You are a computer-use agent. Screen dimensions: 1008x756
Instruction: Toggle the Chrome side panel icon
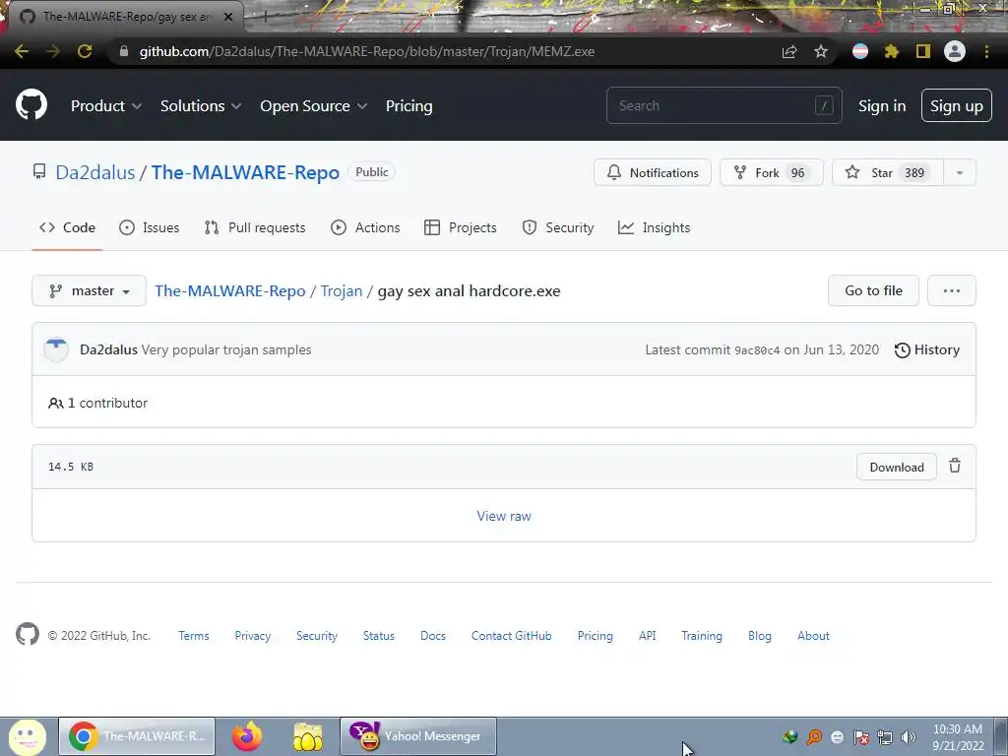922,51
